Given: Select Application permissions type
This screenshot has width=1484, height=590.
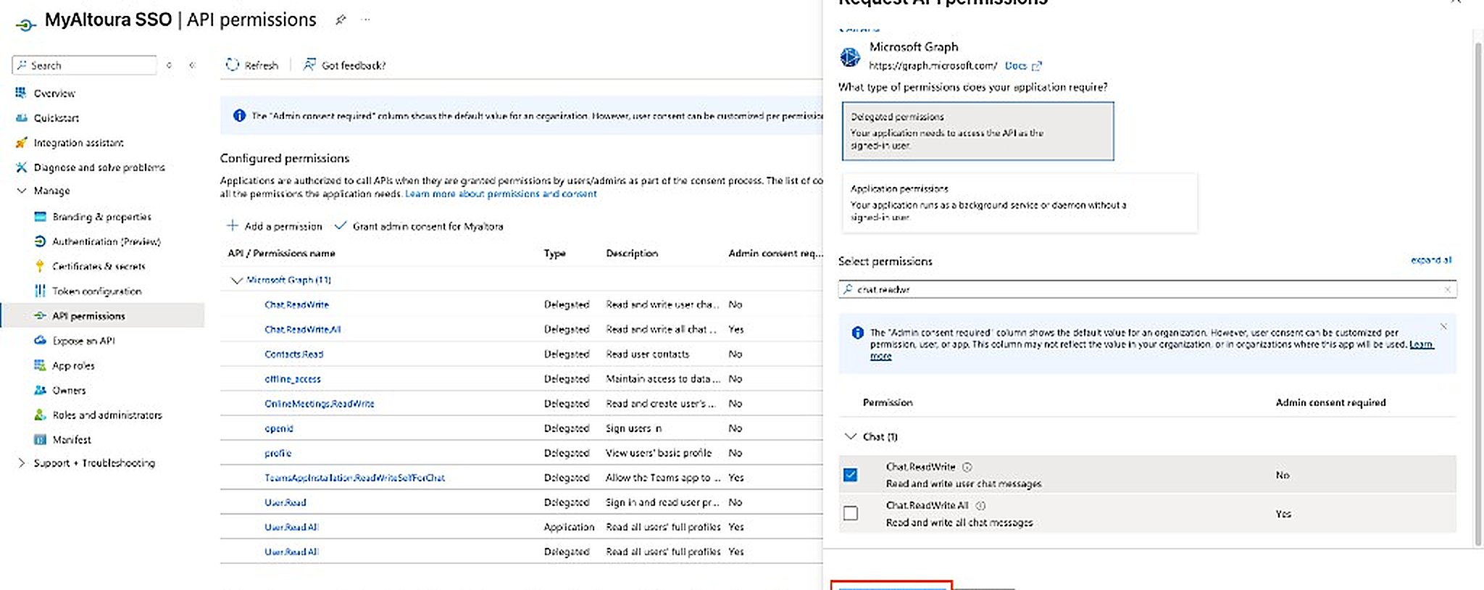Looking at the screenshot, I should 1020,202.
